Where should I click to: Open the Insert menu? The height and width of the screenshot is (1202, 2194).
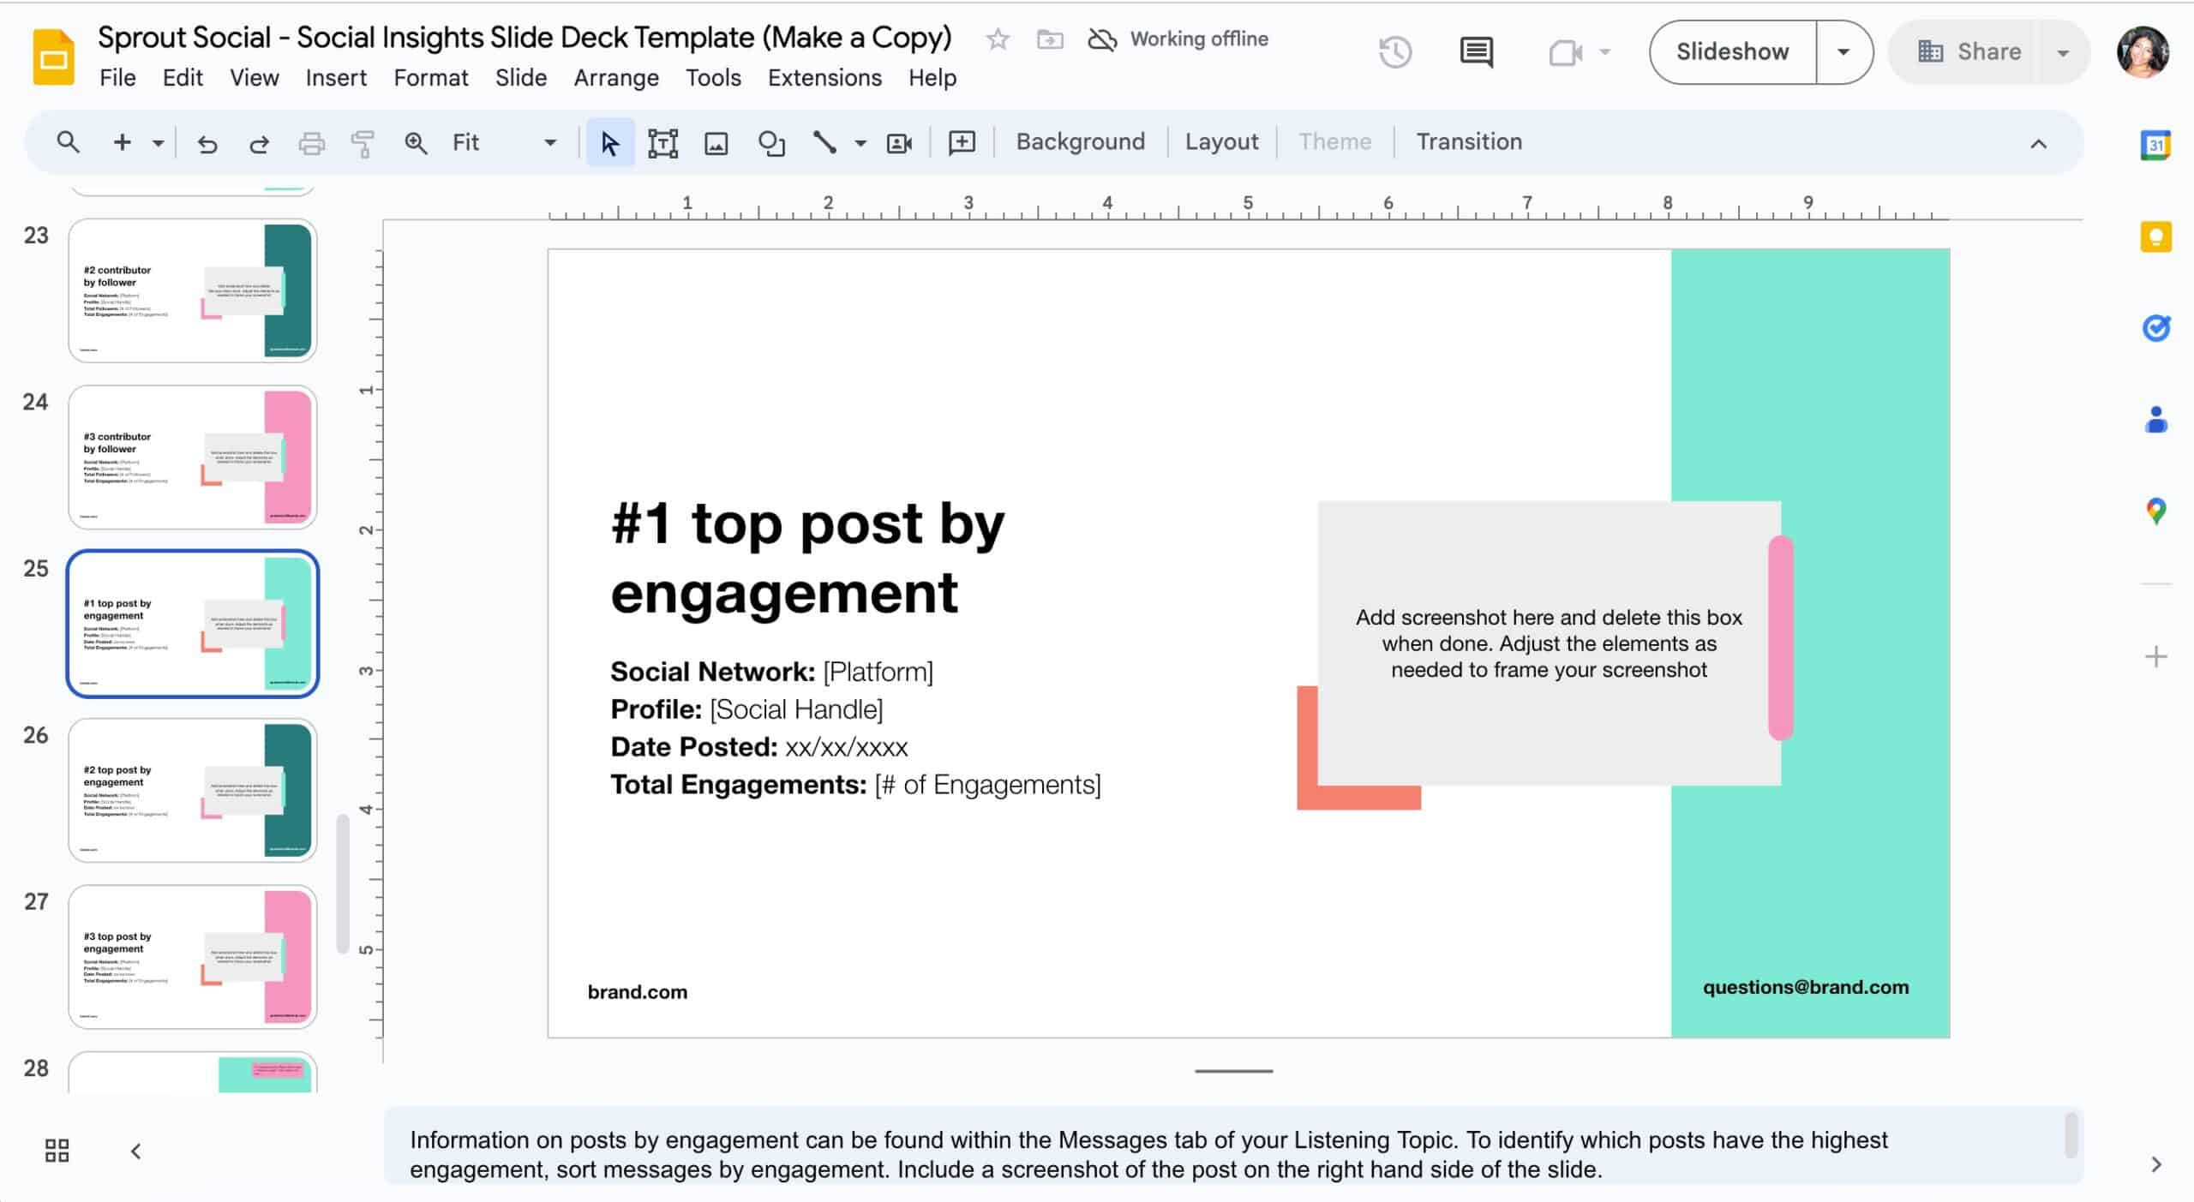pyautogui.click(x=335, y=77)
